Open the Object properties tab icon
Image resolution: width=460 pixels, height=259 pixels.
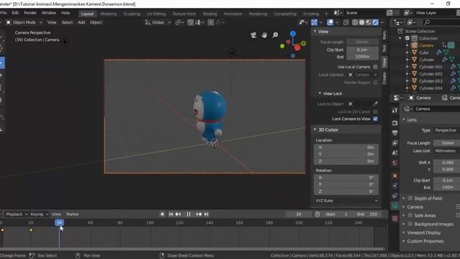coord(395,176)
